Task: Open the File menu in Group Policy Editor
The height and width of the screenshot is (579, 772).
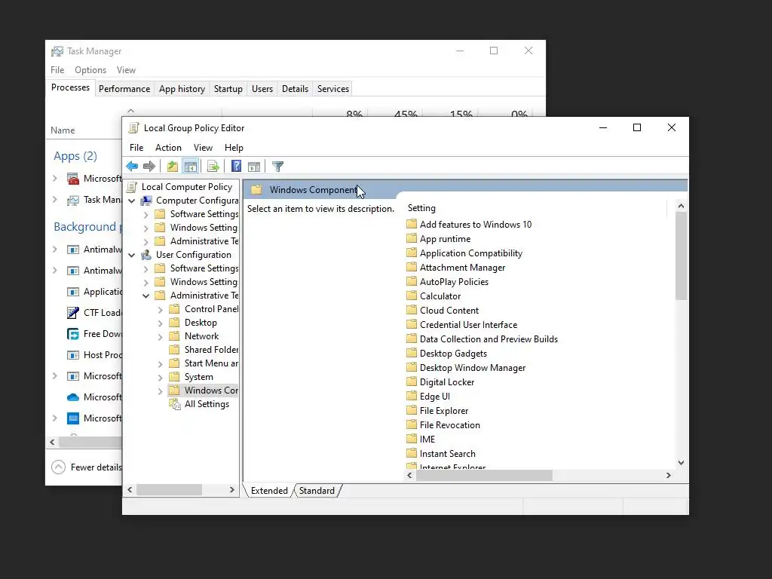Action: point(136,148)
